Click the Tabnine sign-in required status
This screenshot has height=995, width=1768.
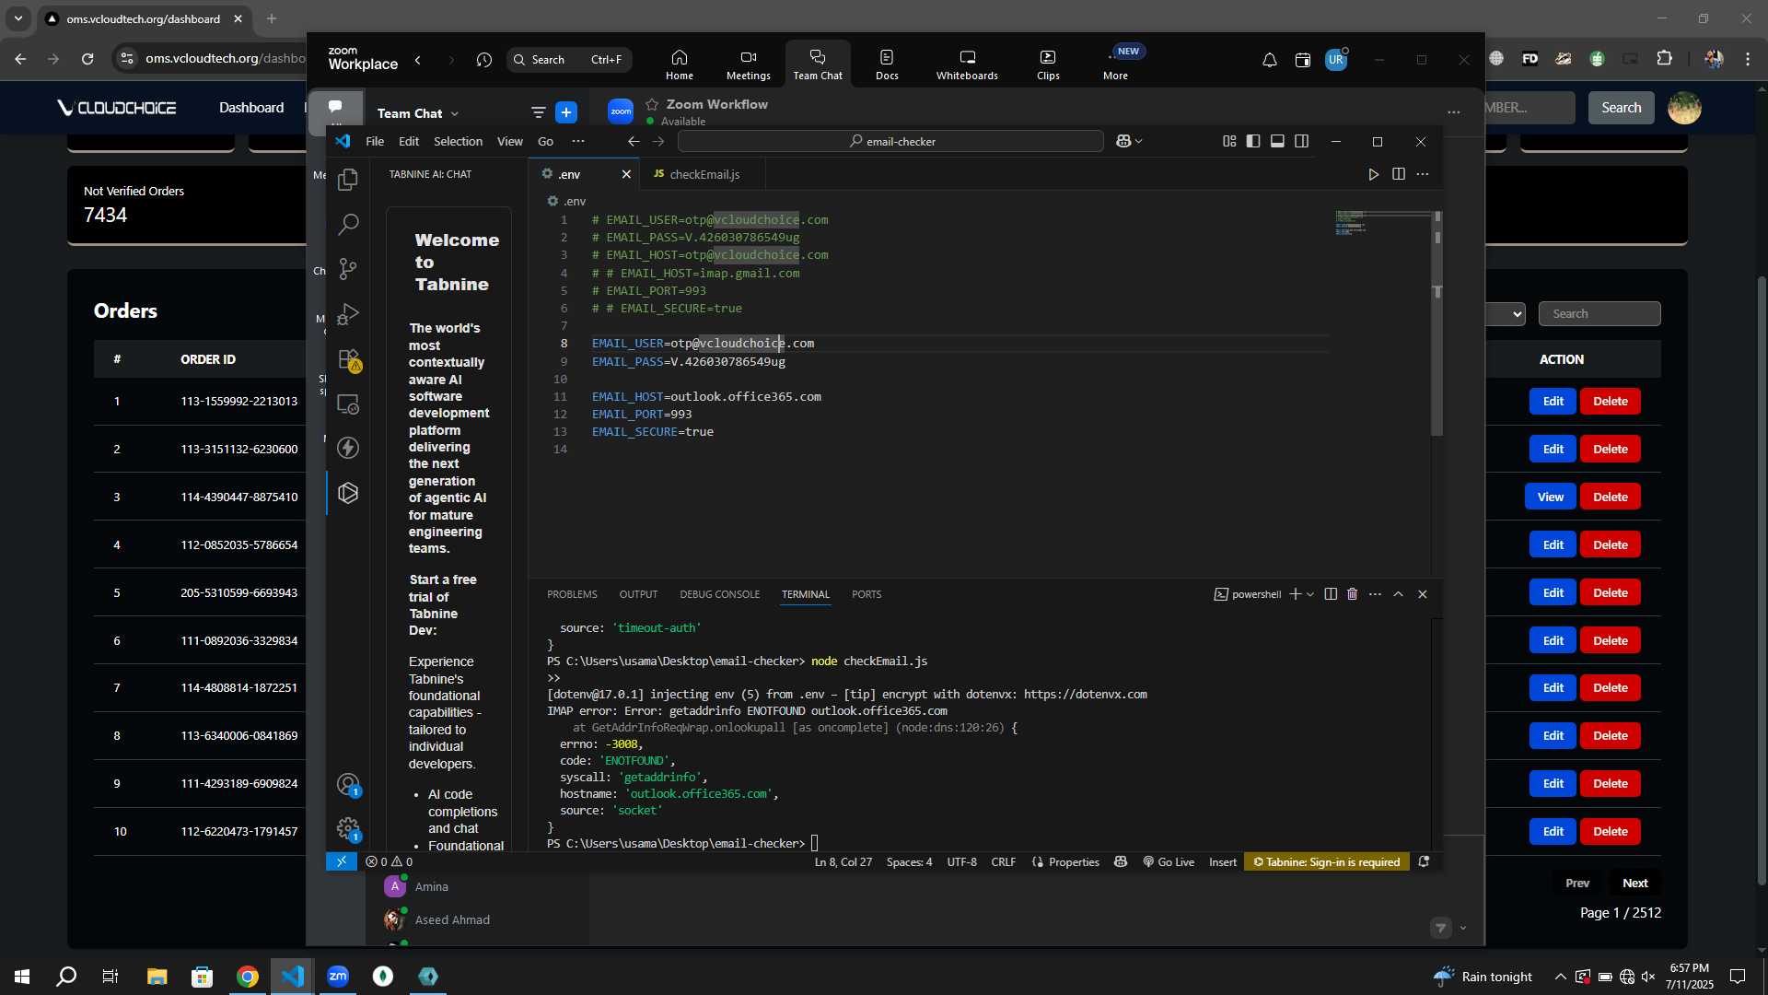pyautogui.click(x=1326, y=862)
